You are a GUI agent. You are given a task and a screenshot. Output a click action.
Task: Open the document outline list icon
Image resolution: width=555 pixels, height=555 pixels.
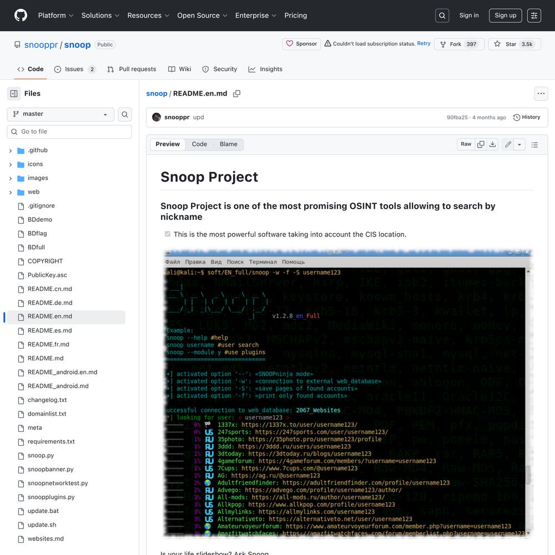point(534,144)
